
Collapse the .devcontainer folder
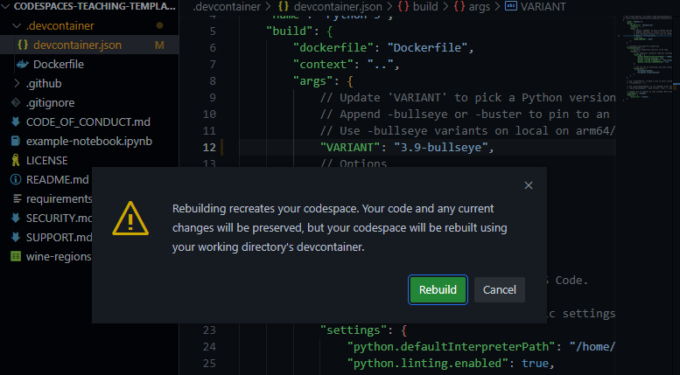[x=17, y=26]
